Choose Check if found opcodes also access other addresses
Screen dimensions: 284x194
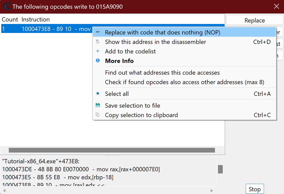pyautogui.click(x=184, y=82)
